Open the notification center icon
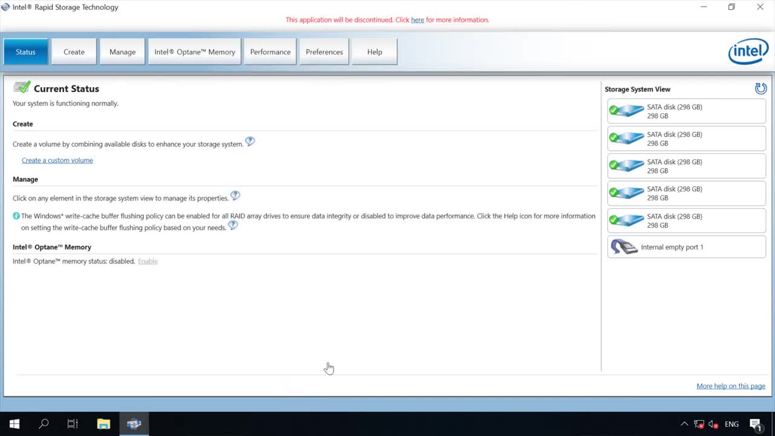775x436 pixels. tap(756, 424)
